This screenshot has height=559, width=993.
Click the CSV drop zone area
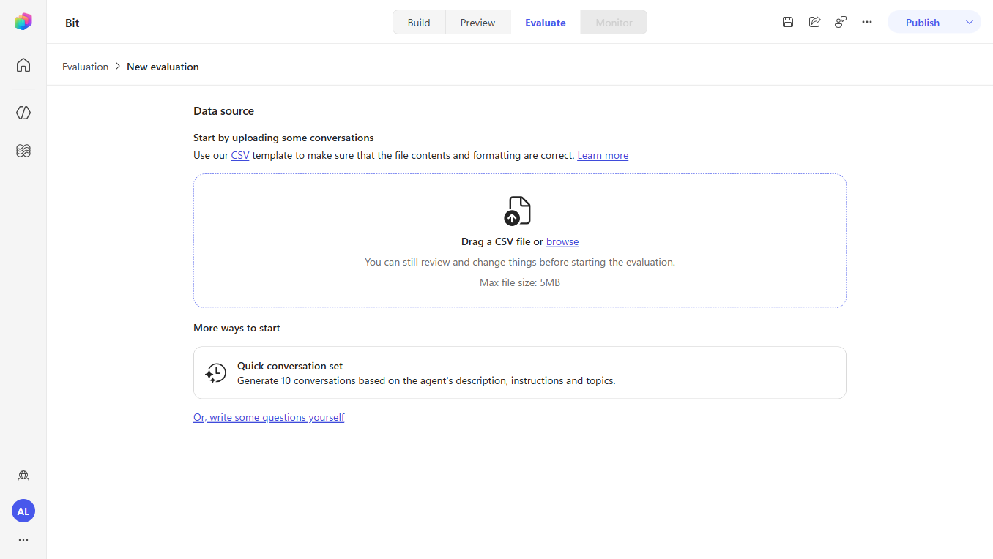(520, 241)
